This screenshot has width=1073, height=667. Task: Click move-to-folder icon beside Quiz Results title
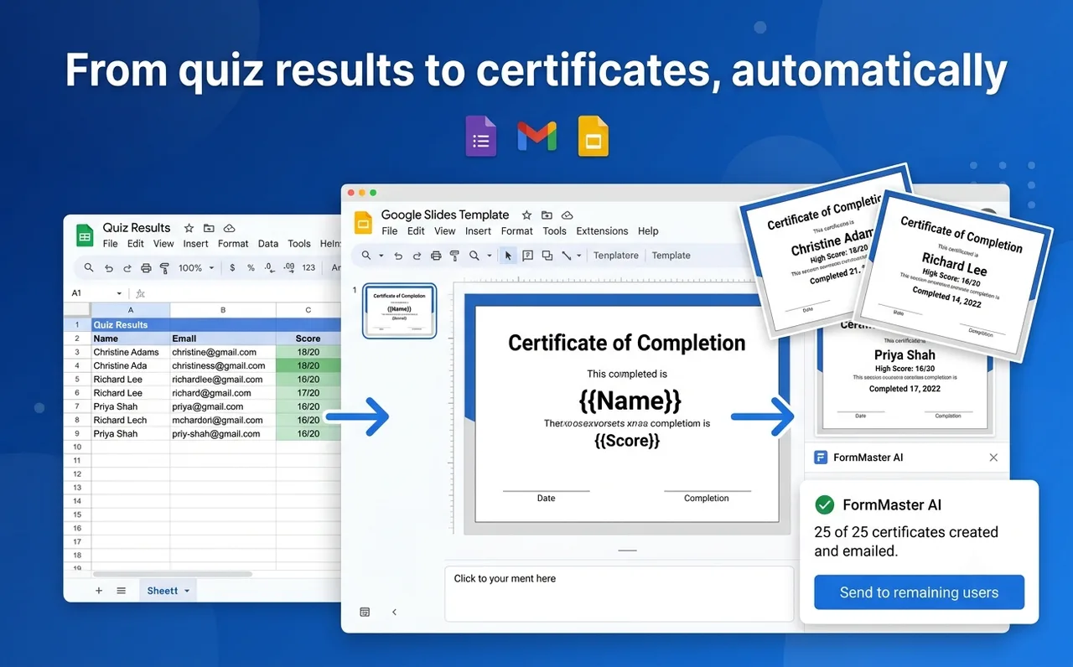[x=209, y=228]
